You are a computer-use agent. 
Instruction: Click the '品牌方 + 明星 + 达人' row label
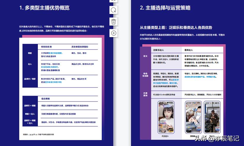30,122
